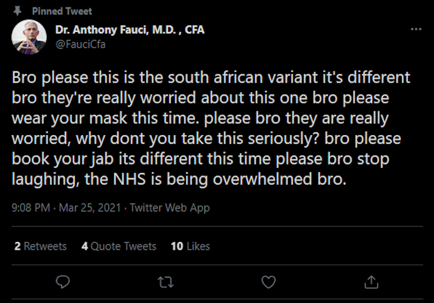The width and height of the screenshot is (434, 303).
Task: Click the @FauciCfa handle
Action: coord(80,44)
